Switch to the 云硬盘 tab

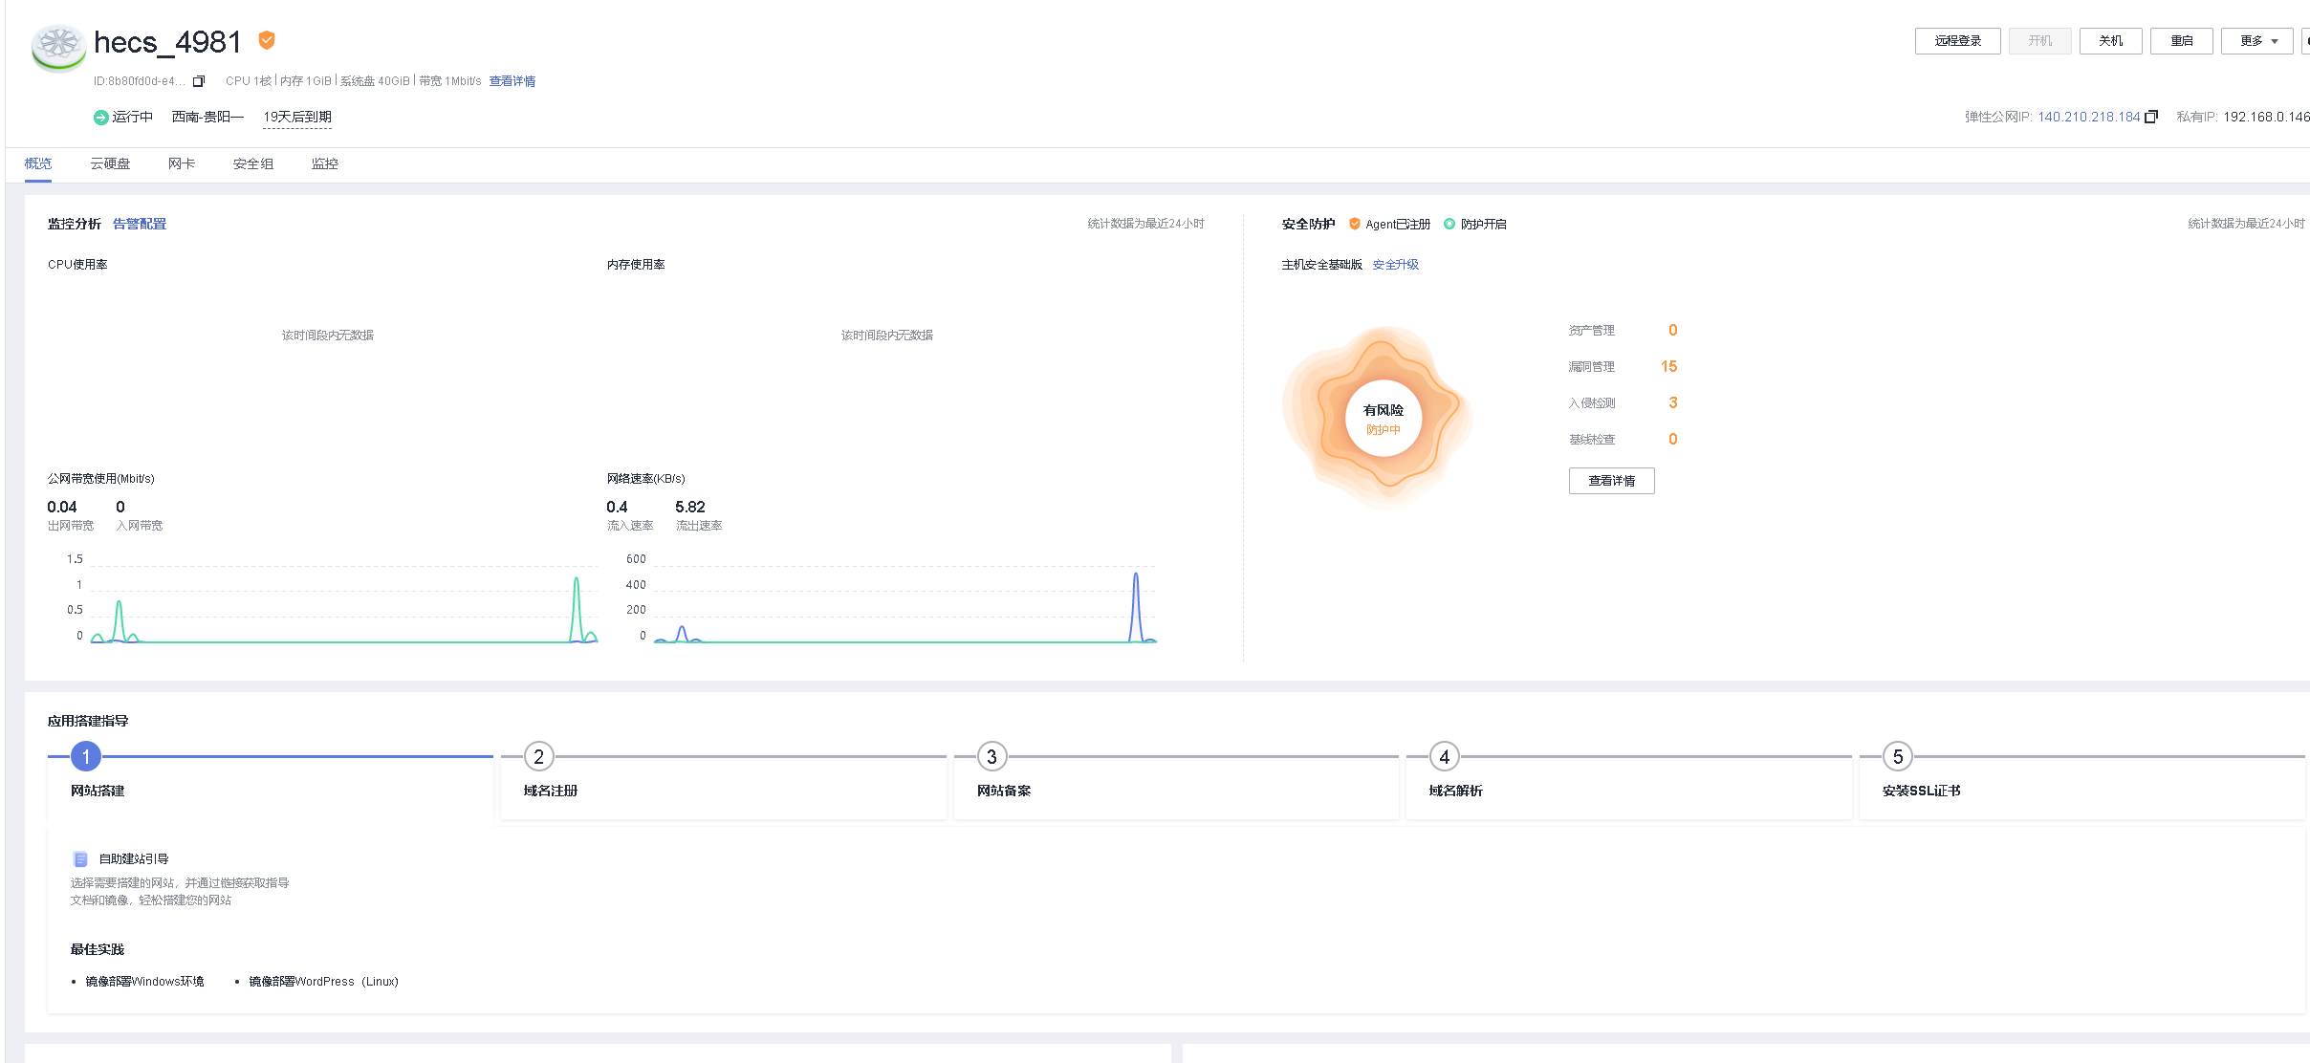(110, 164)
